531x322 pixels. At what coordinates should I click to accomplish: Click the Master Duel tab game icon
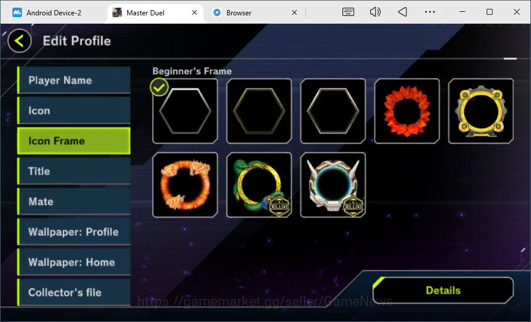point(117,12)
